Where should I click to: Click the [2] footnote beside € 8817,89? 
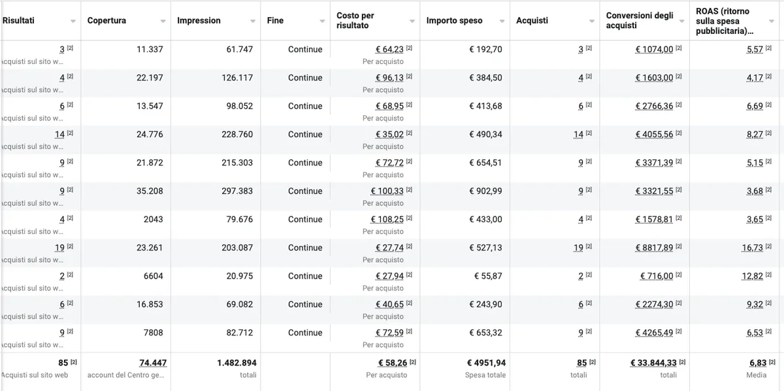coord(679,246)
